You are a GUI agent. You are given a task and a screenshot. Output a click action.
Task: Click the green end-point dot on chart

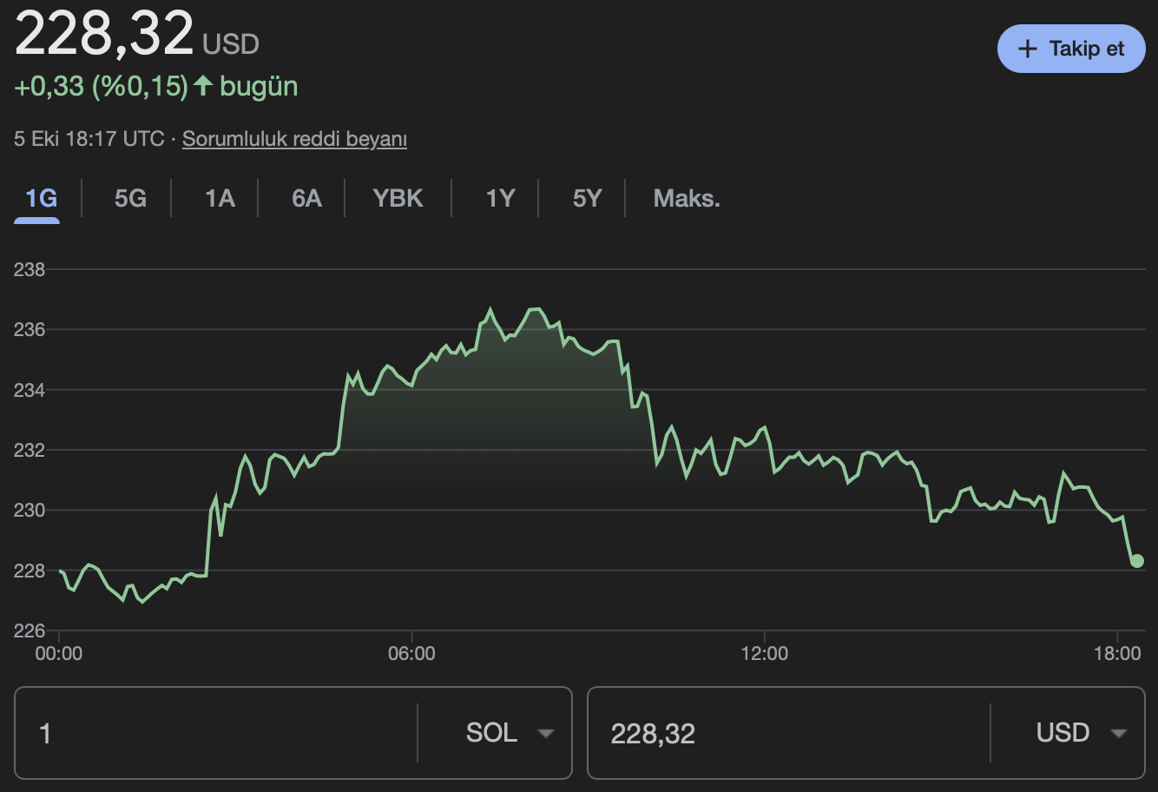pos(1137,561)
